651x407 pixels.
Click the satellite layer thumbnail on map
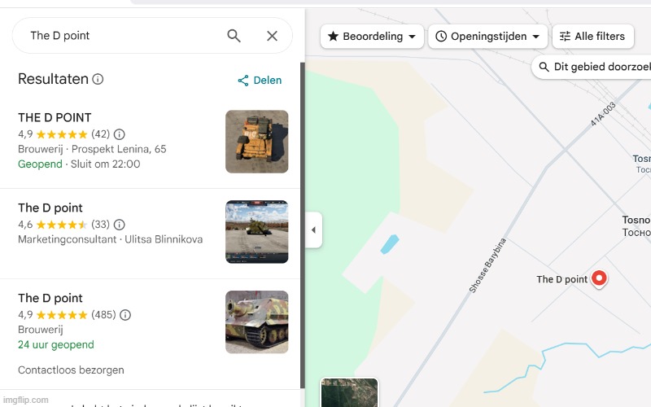349,393
